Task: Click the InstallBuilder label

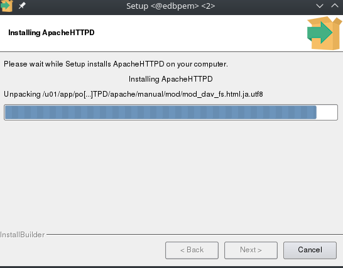Action: [x=23, y=235]
